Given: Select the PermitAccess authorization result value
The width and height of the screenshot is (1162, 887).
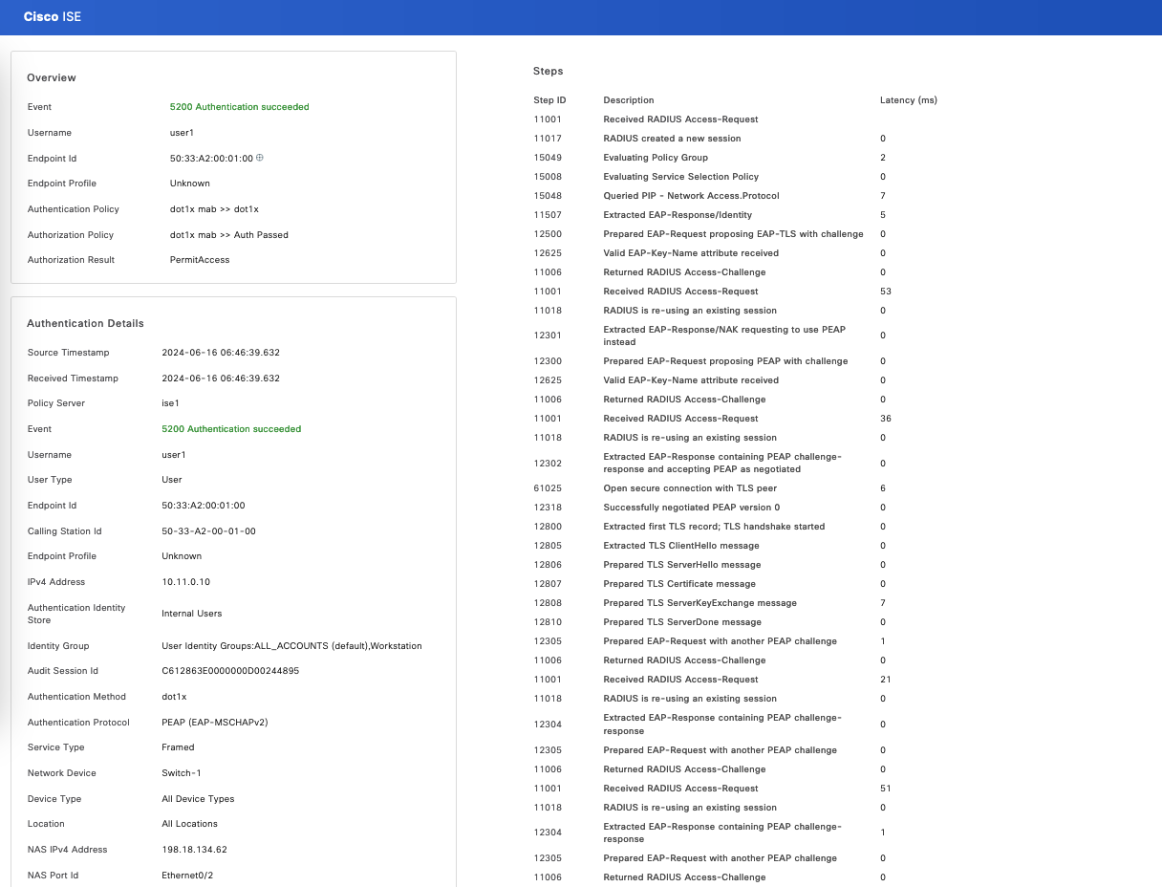Looking at the screenshot, I should 199,260.
